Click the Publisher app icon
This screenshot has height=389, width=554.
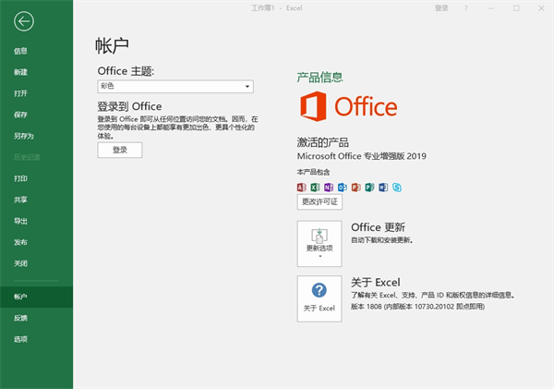(x=369, y=187)
